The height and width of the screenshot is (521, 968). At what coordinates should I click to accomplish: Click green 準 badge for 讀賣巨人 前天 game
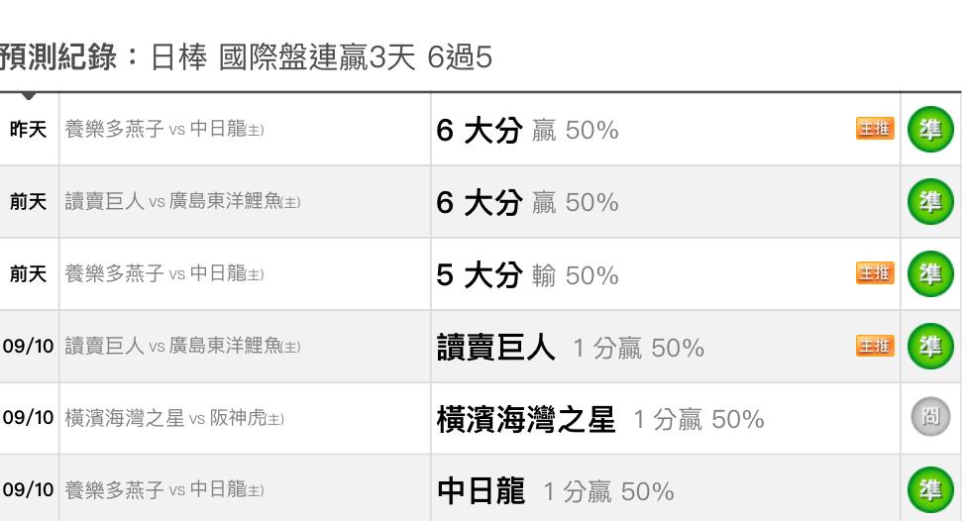pos(930,202)
